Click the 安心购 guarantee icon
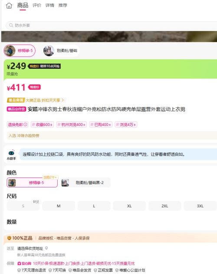Screen dimensions: 217x274 (x=19, y=263)
